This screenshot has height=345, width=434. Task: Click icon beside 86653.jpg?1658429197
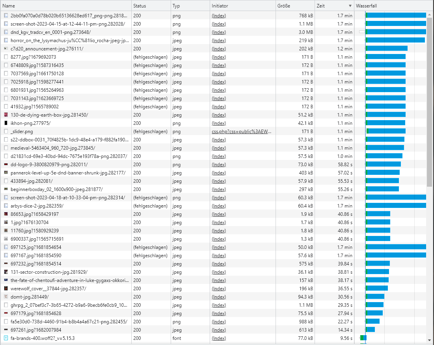(x=6, y=214)
